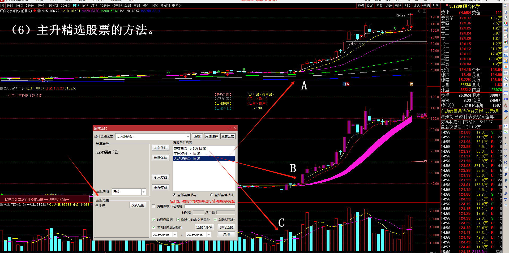Click the orange document icon in sidebar

click(506, 67)
